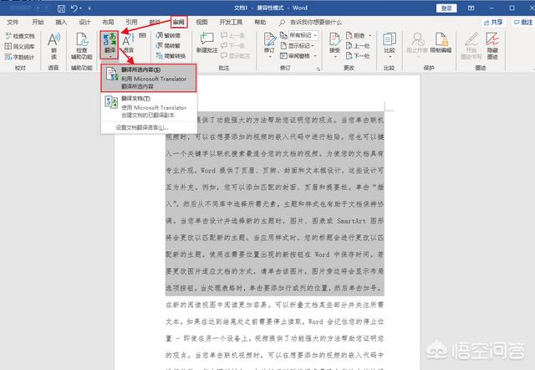Switch to the 引用 ribbon tab
The height and width of the screenshot is (370, 535).
click(x=131, y=23)
